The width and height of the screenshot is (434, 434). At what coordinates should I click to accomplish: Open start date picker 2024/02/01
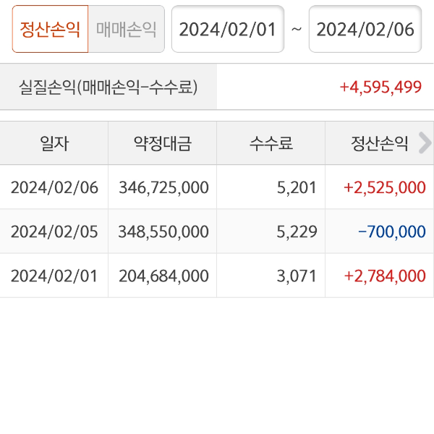[227, 29]
